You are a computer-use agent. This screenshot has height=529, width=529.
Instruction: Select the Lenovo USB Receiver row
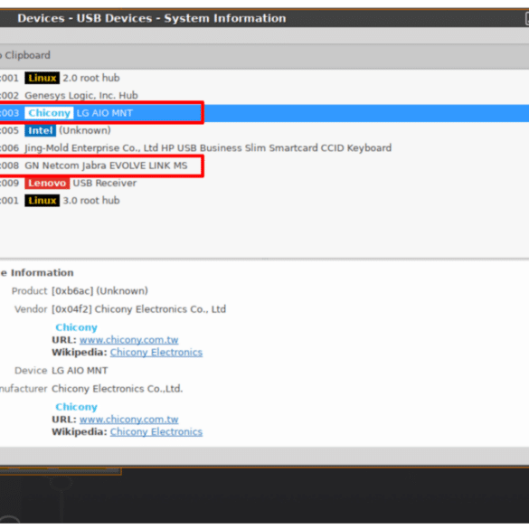click(x=264, y=184)
